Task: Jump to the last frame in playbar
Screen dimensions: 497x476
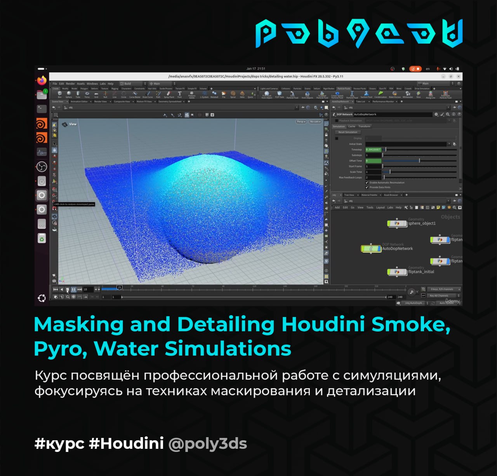Action: tap(80, 289)
